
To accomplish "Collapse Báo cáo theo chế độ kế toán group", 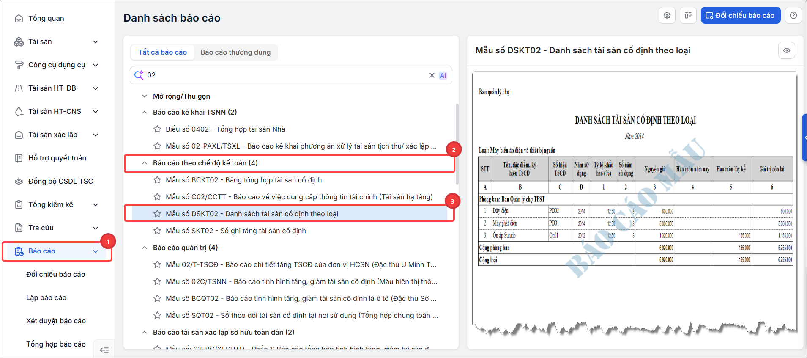I will [145, 163].
